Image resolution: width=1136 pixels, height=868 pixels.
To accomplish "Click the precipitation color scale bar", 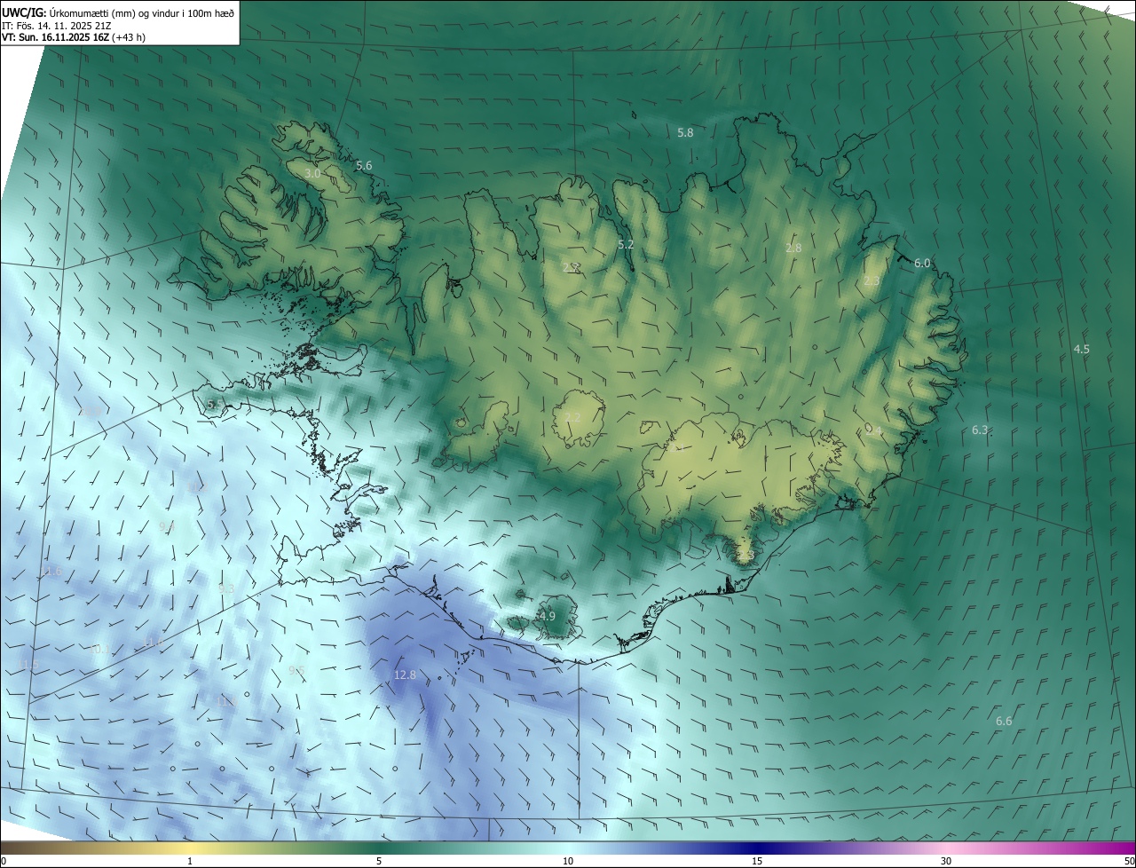I will pyautogui.click(x=568, y=848).
